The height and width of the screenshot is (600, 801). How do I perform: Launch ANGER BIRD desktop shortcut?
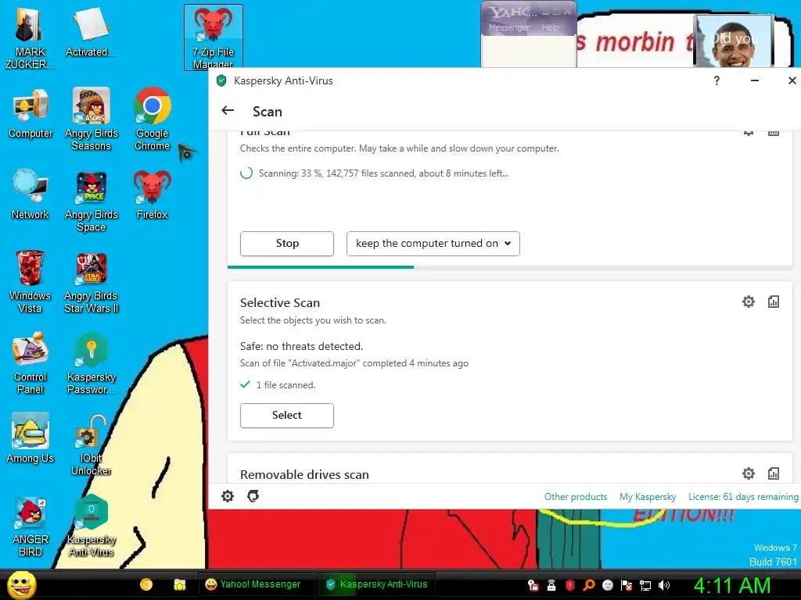[x=31, y=527]
